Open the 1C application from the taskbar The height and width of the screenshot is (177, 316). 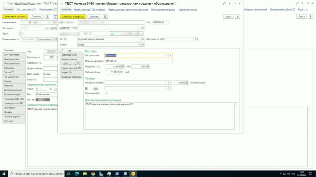pyautogui.click(x=133, y=174)
